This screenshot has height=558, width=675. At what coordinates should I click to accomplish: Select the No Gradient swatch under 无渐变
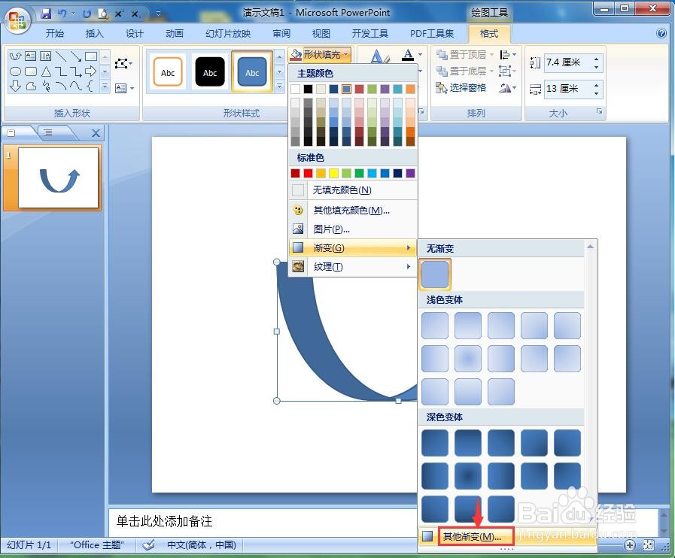click(435, 274)
